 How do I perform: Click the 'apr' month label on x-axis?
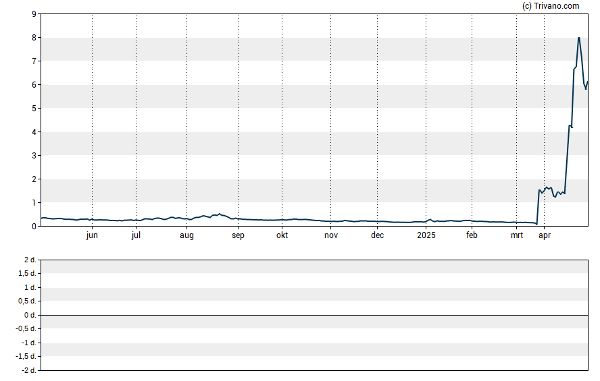coord(545,235)
